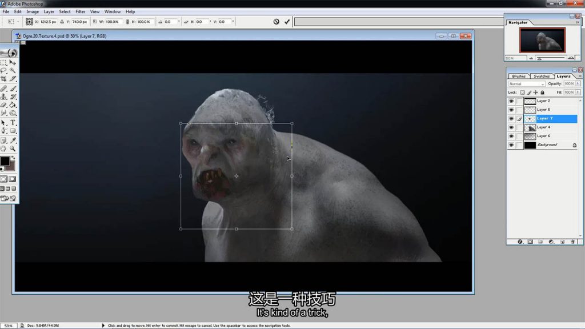Open the Opacity slider arrow
Image resolution: width=585 pixels, height=329 pixels.
[x=578, y=84]
